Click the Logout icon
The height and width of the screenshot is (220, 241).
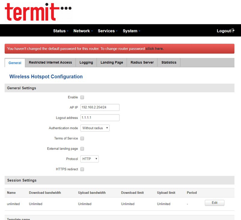click(x=233, y=31)
